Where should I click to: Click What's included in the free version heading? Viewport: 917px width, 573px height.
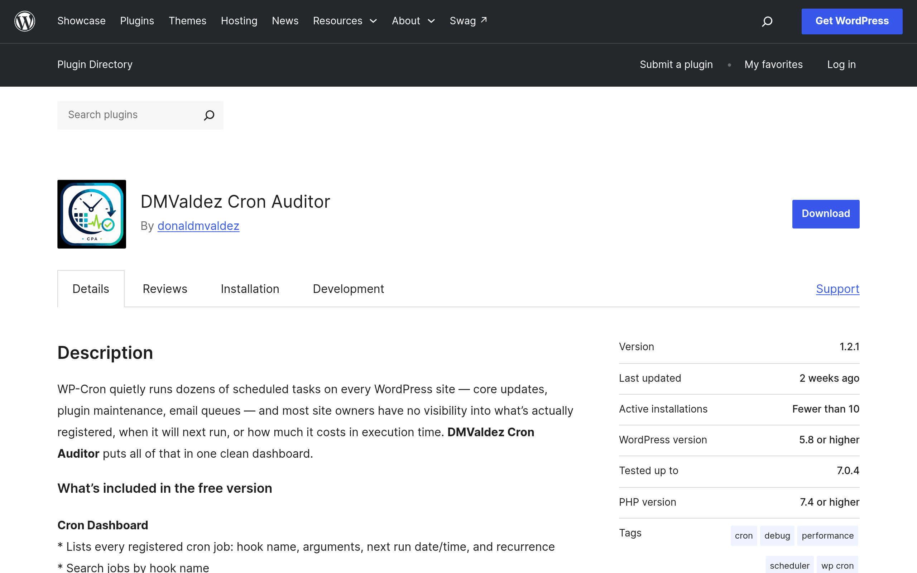coord(165,488)
